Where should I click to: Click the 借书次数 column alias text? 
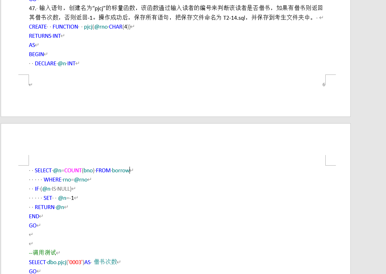pyautogui.click(x=105, y=262)
